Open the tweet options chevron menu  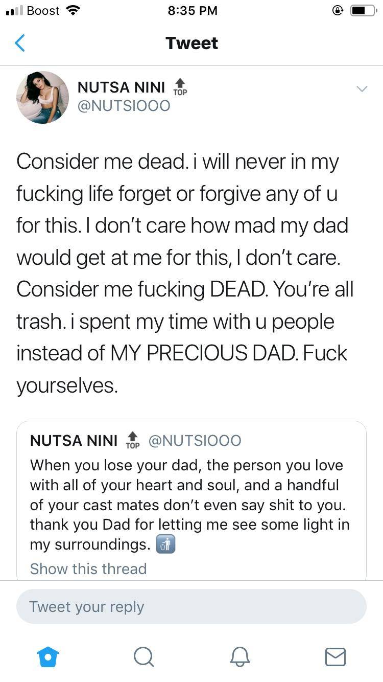tap(362, 87)
